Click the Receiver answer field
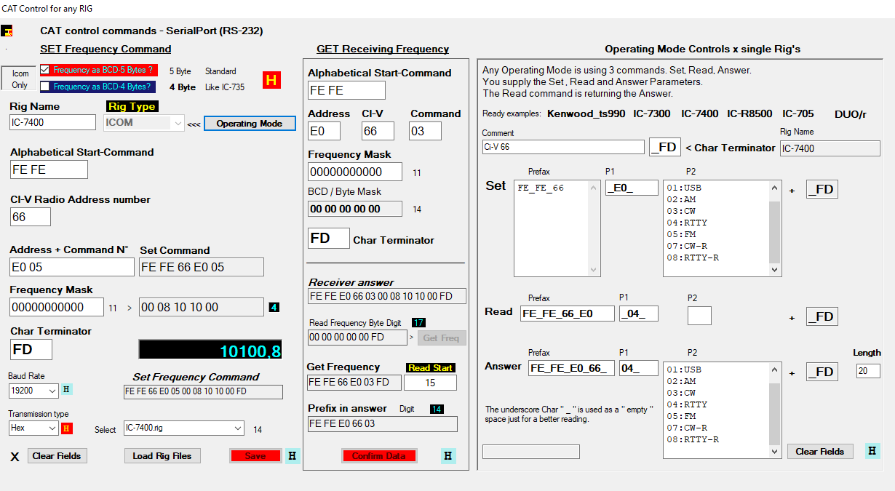The height and width of the screenshot is (491, 895). point(387,296)
